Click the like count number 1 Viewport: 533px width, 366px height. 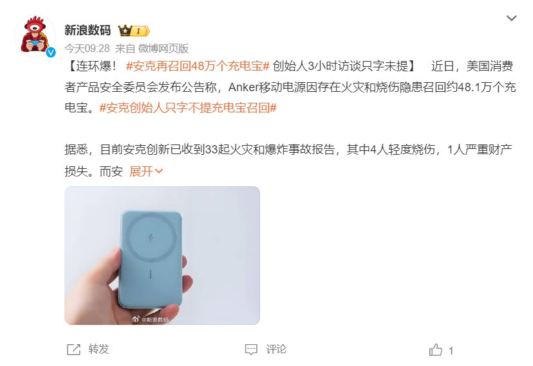point(451,351)
